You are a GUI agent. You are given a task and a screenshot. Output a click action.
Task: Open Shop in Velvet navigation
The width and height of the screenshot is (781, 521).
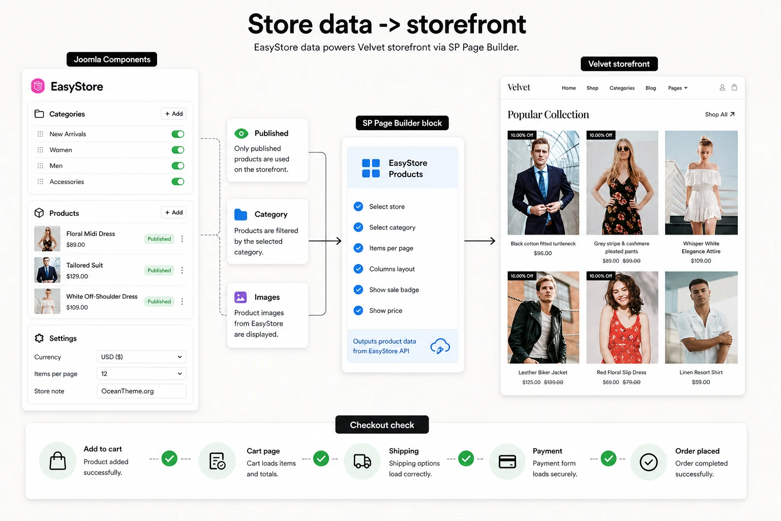click(x=592, y=88)
